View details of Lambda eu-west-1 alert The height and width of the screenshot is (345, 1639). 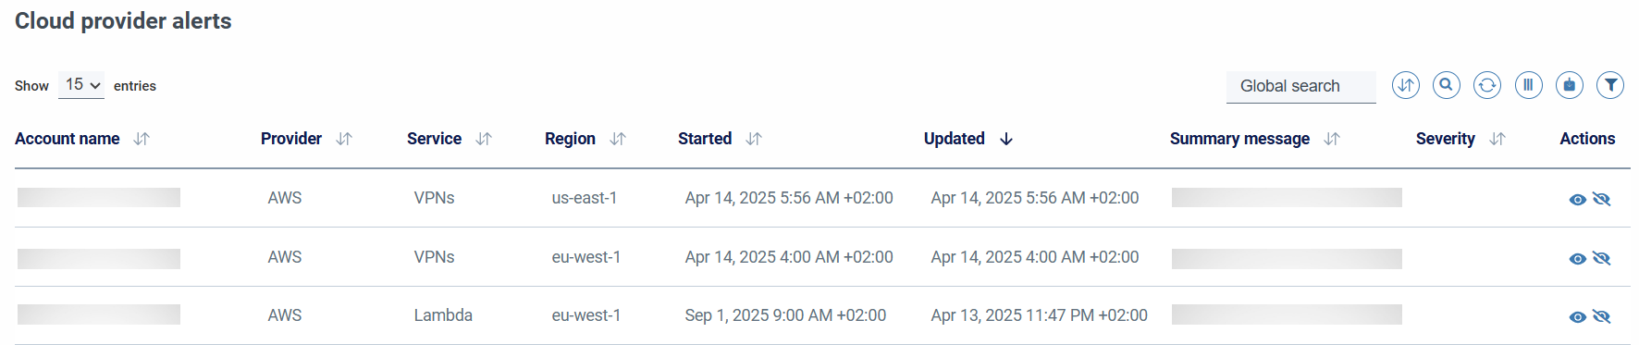click(1578, 317)
